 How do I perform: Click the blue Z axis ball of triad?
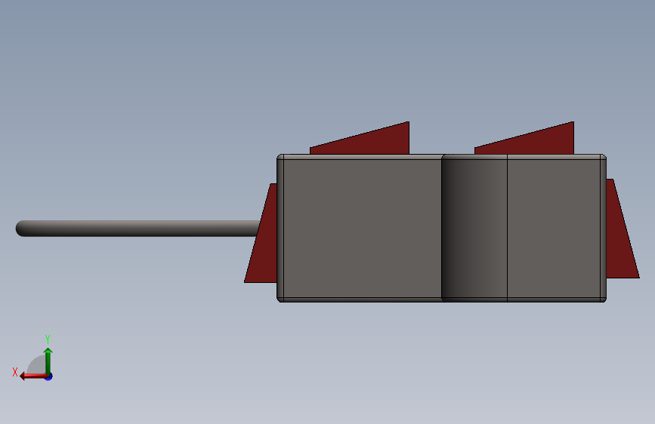49,376
